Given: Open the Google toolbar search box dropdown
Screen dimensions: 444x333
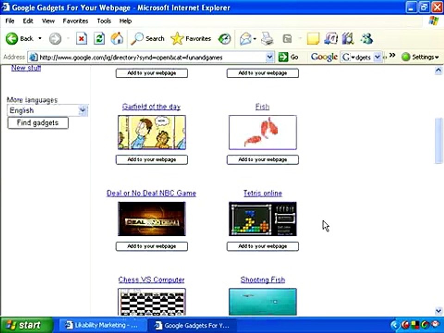Looking at the screenshot, I should [x=377, y=57].
